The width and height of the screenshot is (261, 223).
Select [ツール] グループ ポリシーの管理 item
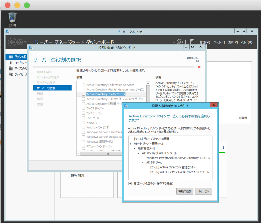coord(151,139)
